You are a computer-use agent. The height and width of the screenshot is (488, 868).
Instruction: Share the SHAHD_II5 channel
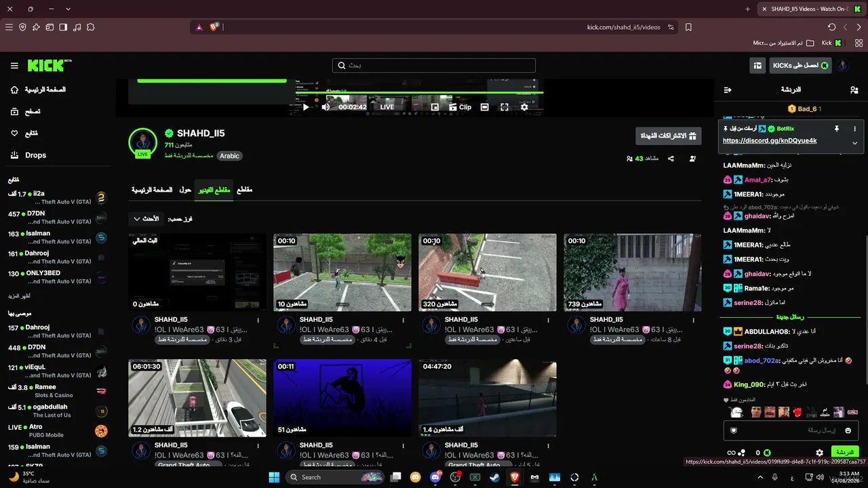click(671, 159)
